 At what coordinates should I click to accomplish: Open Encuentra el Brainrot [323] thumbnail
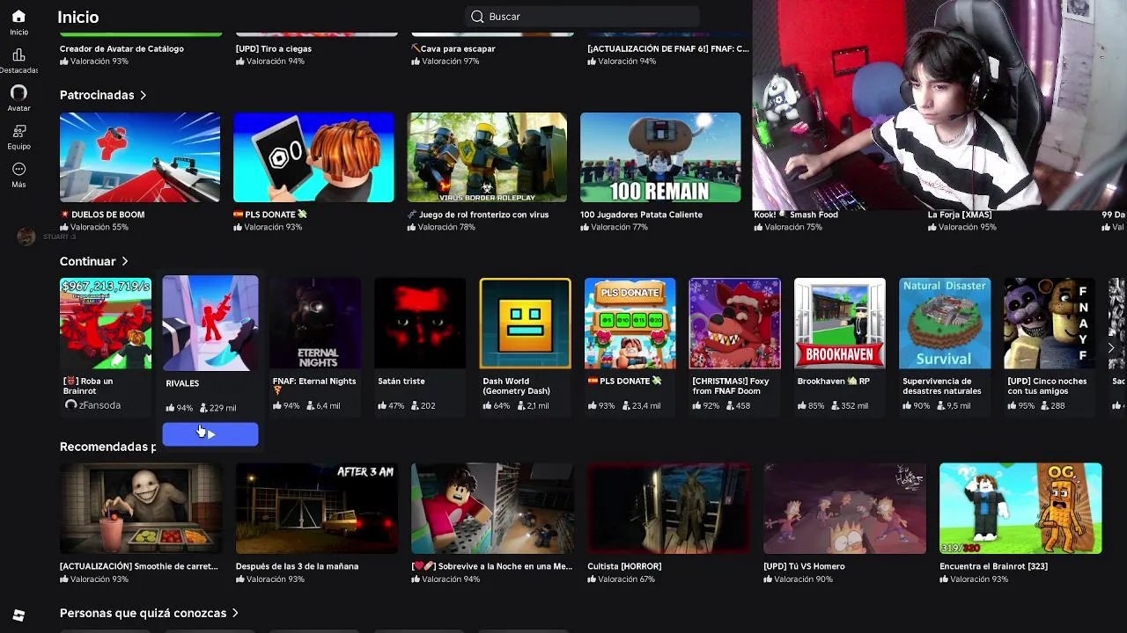click(1020, 508)
